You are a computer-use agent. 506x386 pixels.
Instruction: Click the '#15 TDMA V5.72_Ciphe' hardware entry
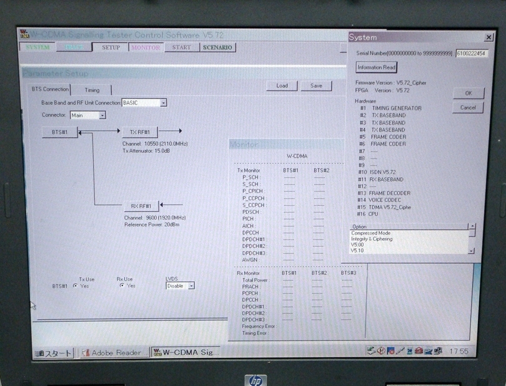pyautogui.click(x=384, y=207)
